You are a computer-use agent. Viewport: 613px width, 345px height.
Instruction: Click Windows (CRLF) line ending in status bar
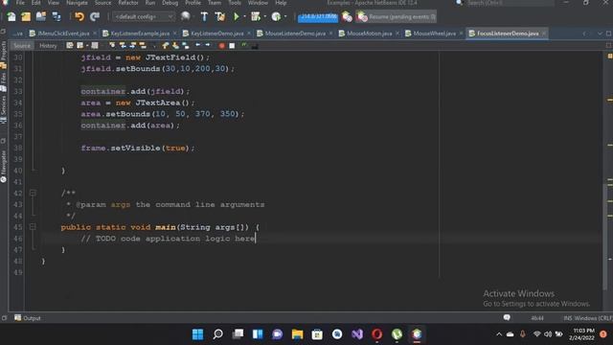click(x=593, y=318)
